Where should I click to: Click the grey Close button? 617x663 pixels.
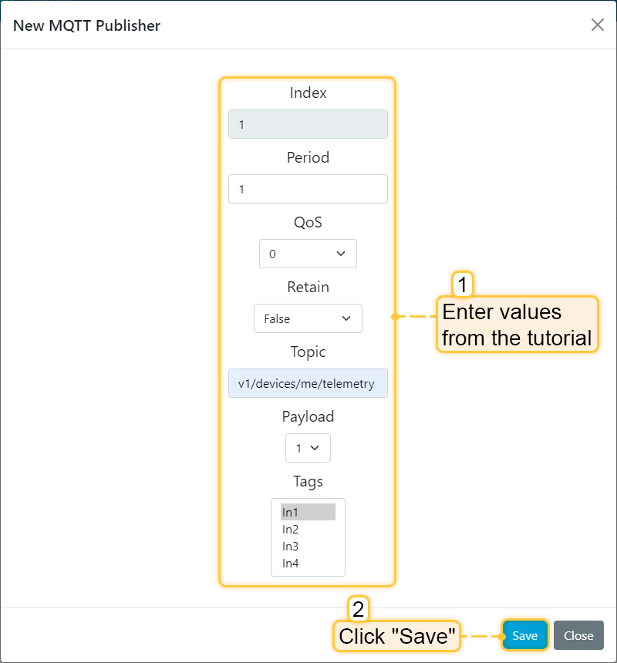(578, 636)
